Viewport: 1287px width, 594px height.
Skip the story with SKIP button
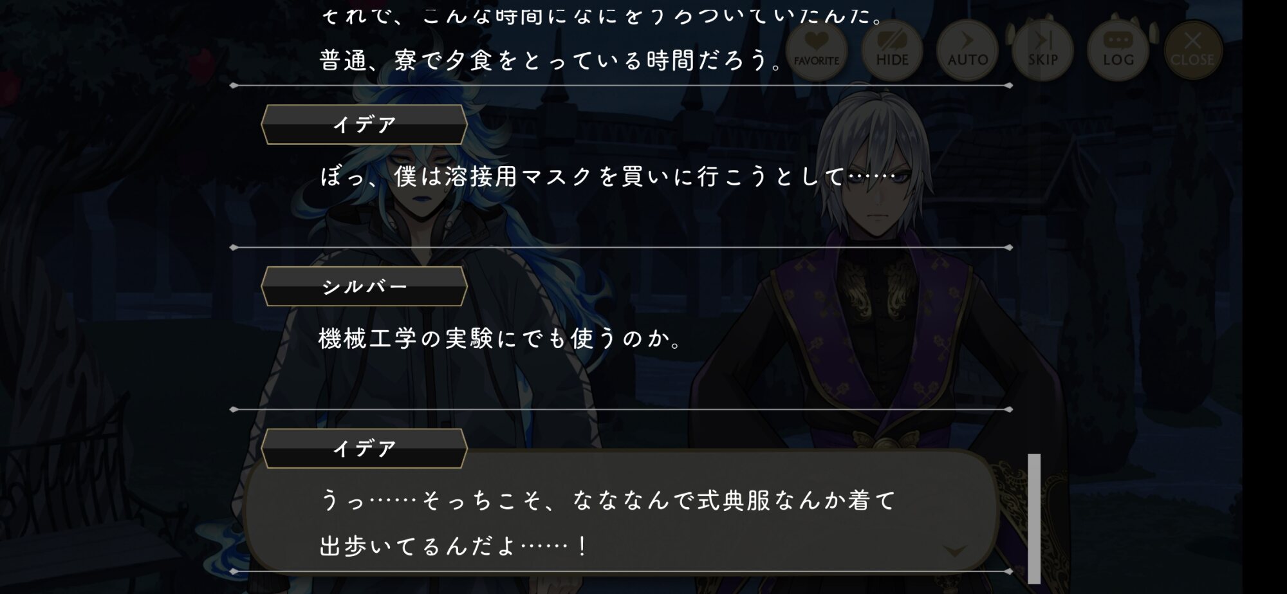point(1042,50)
